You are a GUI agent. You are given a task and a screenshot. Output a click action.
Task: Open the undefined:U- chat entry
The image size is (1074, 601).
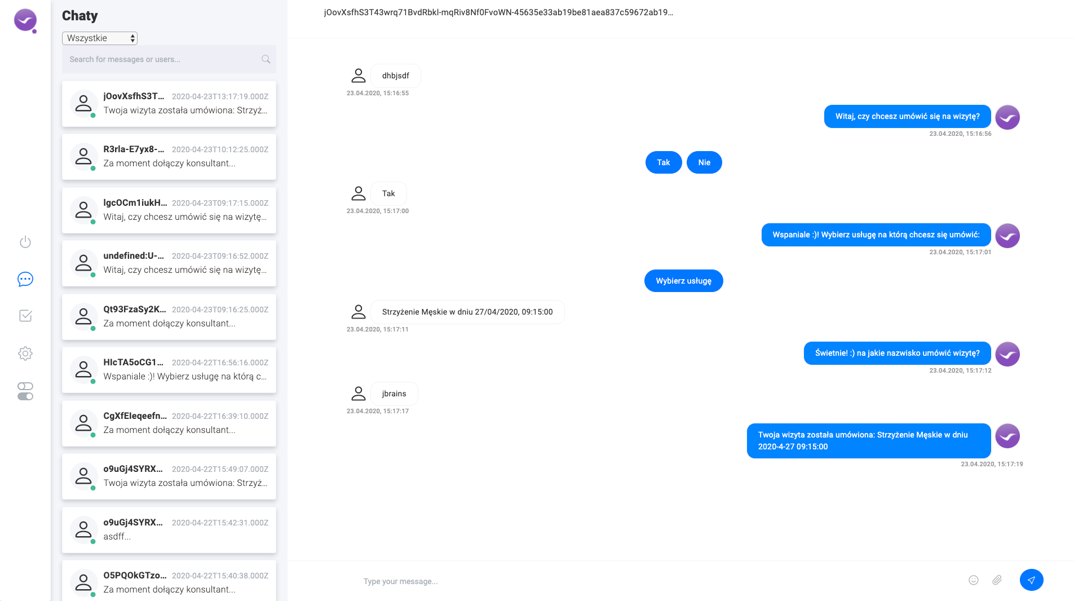click(x=169, y=263)
